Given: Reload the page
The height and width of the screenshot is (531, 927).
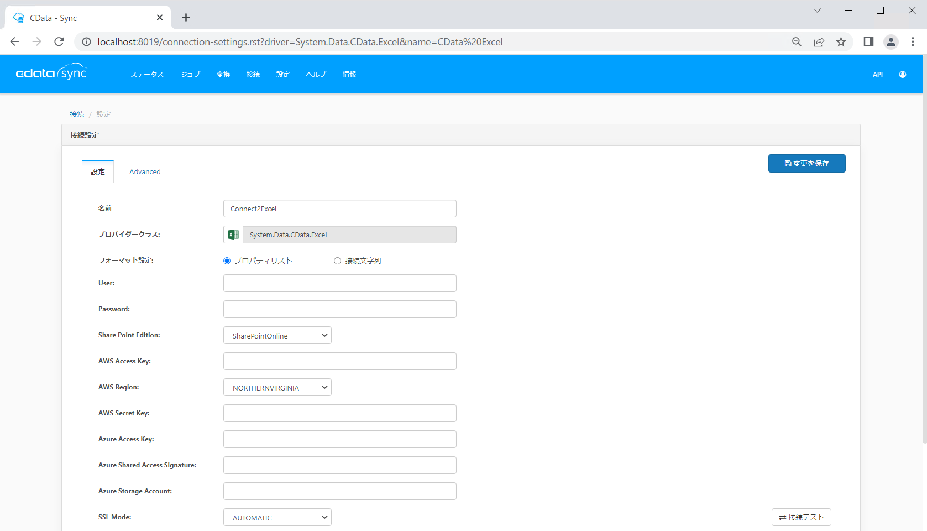Looking at the screenshot, I should (x=59, y=41).
